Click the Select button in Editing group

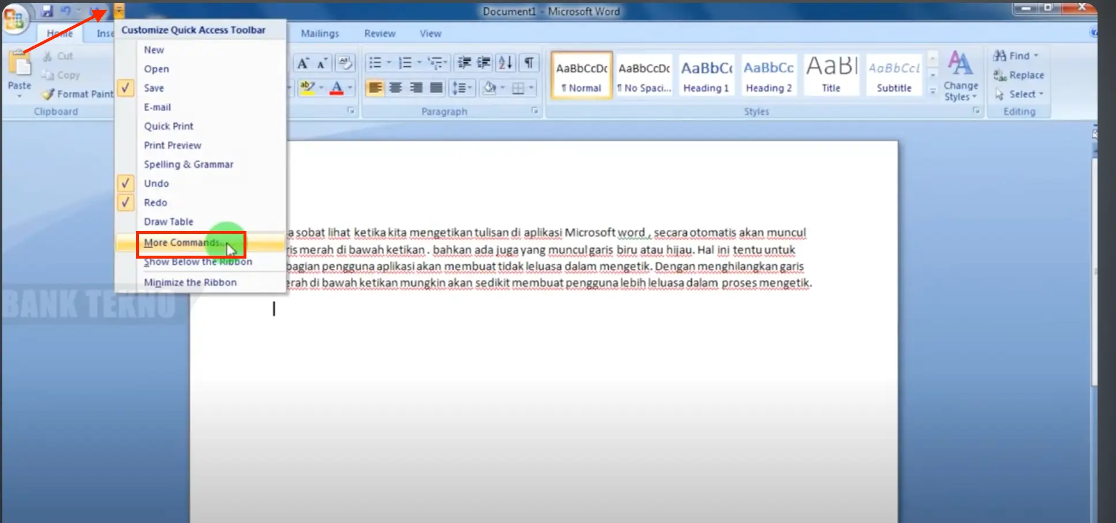click(1019, 94)
